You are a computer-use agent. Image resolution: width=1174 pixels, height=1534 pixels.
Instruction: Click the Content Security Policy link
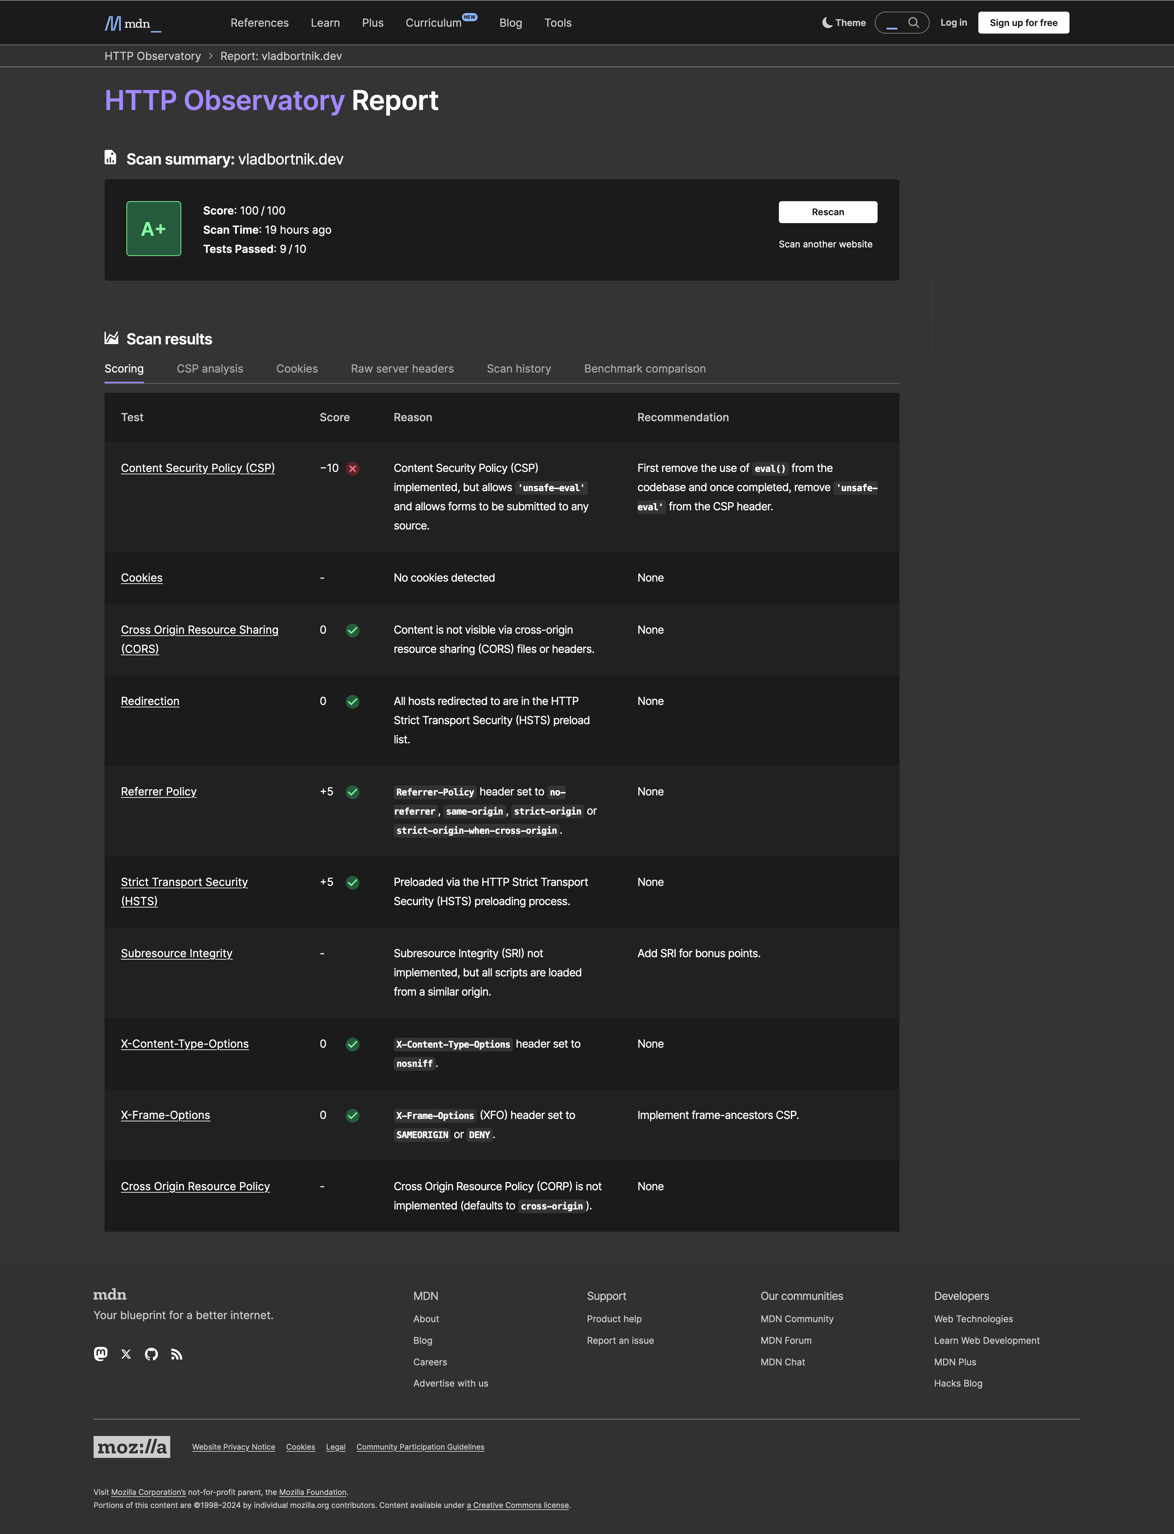click(x=197, y=467)
